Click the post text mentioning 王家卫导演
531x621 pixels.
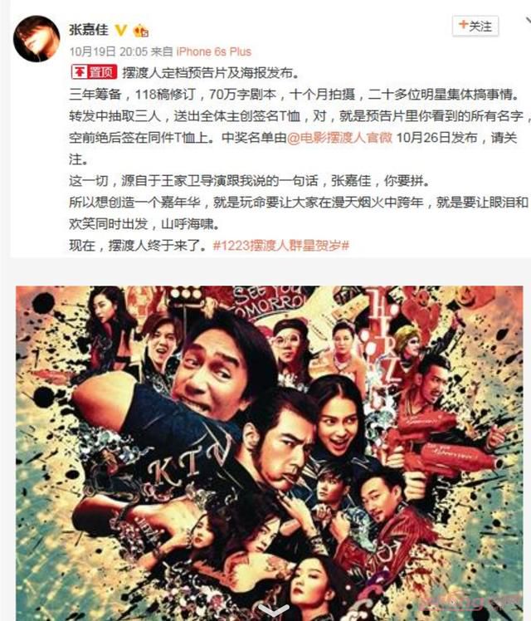(249, 181)
